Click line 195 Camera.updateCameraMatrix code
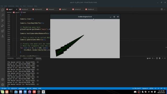This screenshot has width=167, height=94. pos(33,40)
